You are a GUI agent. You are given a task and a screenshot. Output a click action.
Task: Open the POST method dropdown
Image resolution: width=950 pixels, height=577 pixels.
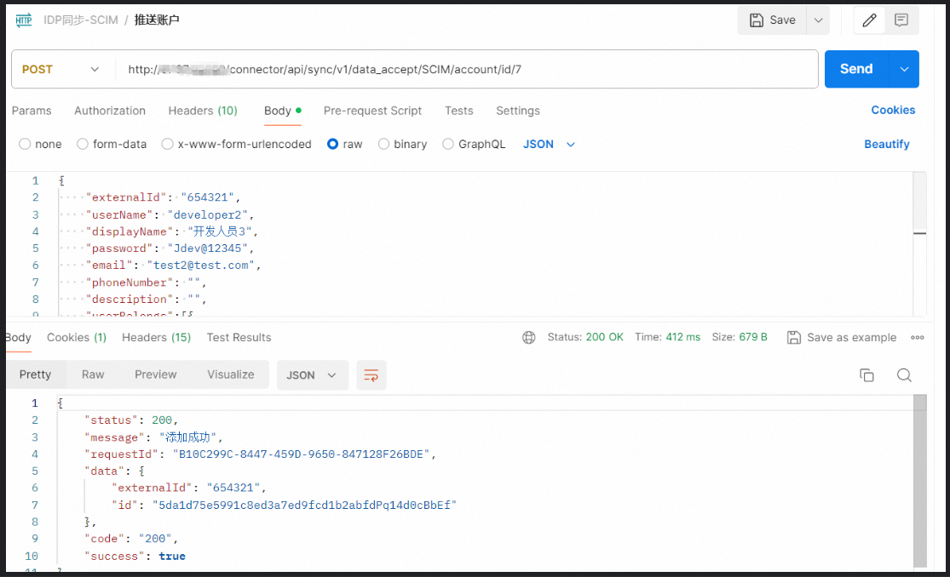click(61, 70)
